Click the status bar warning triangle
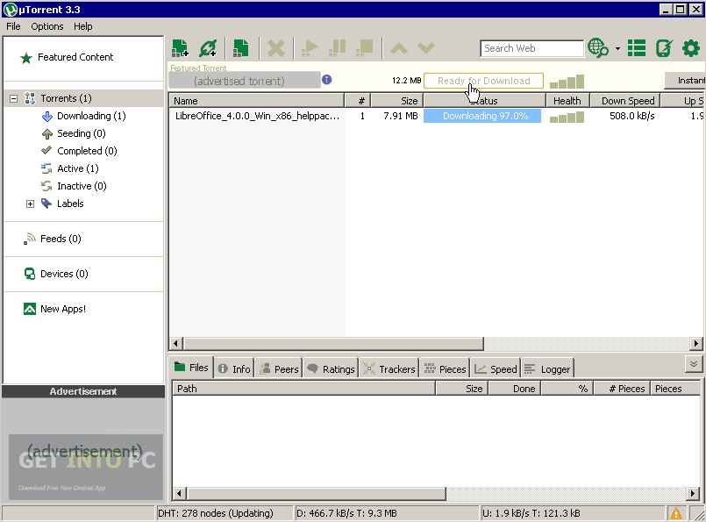Image resolution: width=706 pixels, height=522 pixels. tap(676, 513)
